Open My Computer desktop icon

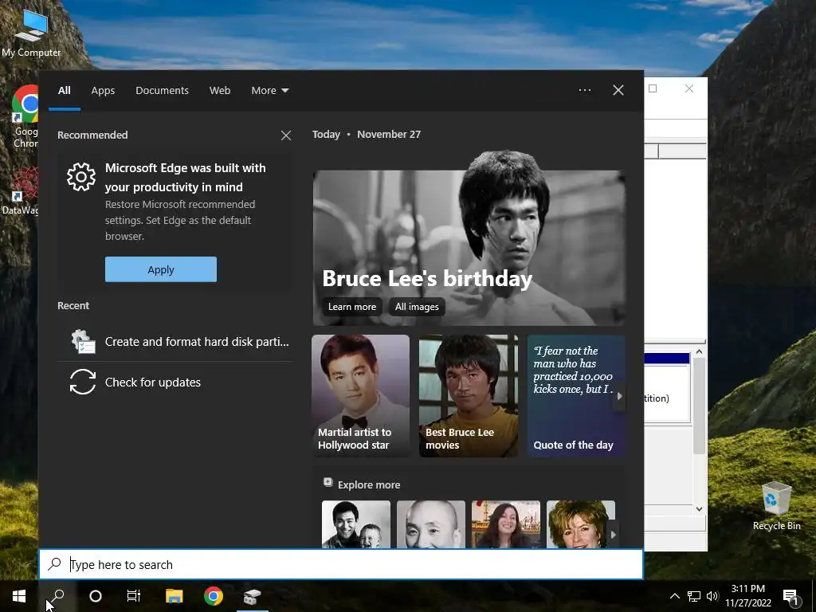pos(31,33)
